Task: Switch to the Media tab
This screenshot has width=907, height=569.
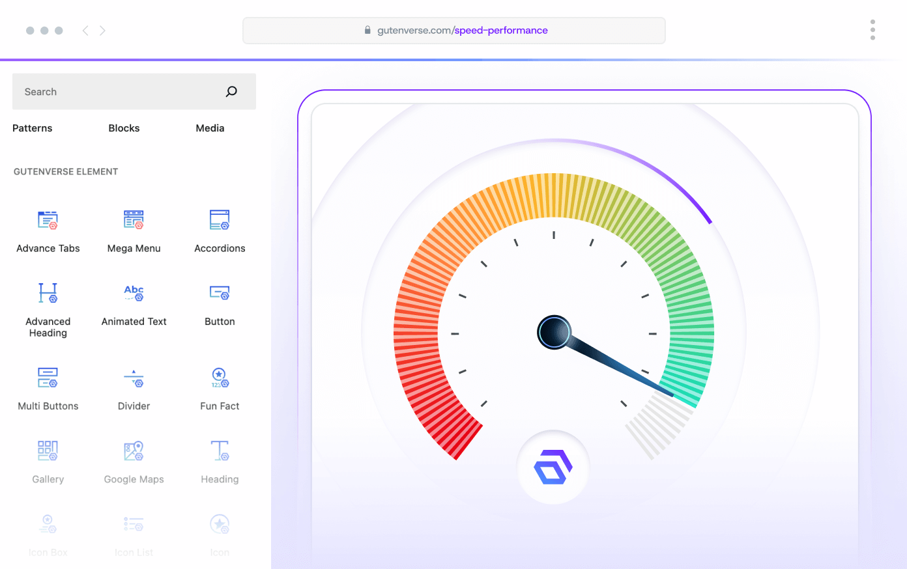Action: tap(210, 128)
